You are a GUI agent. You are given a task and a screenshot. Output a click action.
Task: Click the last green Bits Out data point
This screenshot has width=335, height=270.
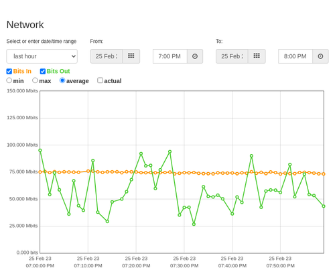[x=324, y=206]
